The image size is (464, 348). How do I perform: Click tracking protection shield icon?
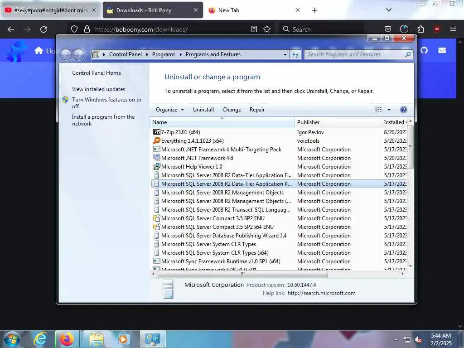pyautogui.click(x=74, y=29)
